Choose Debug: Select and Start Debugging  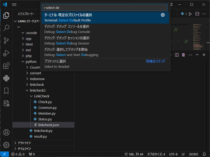point(105,52)
